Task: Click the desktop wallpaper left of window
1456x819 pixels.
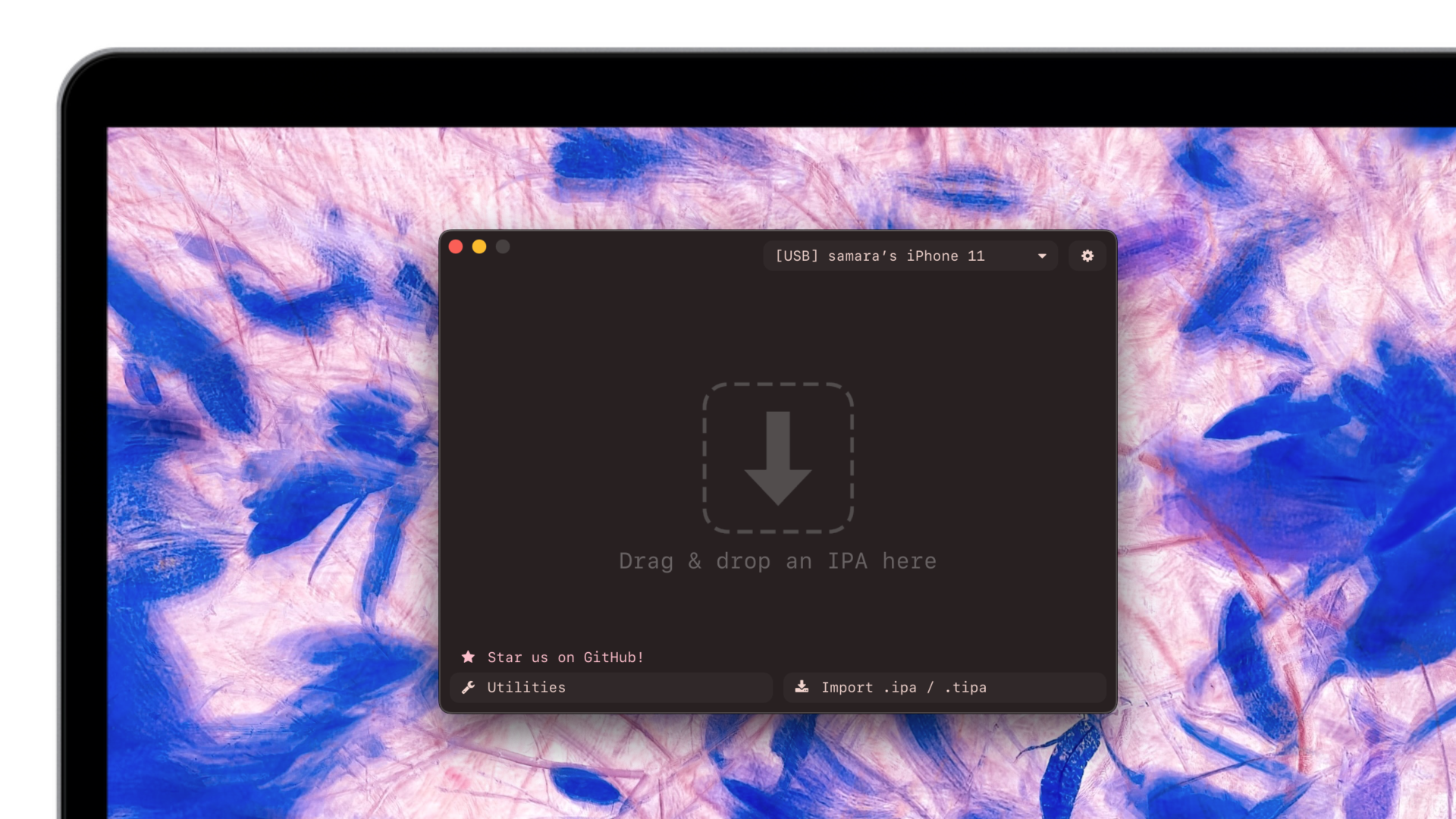Action: [273, 470]
